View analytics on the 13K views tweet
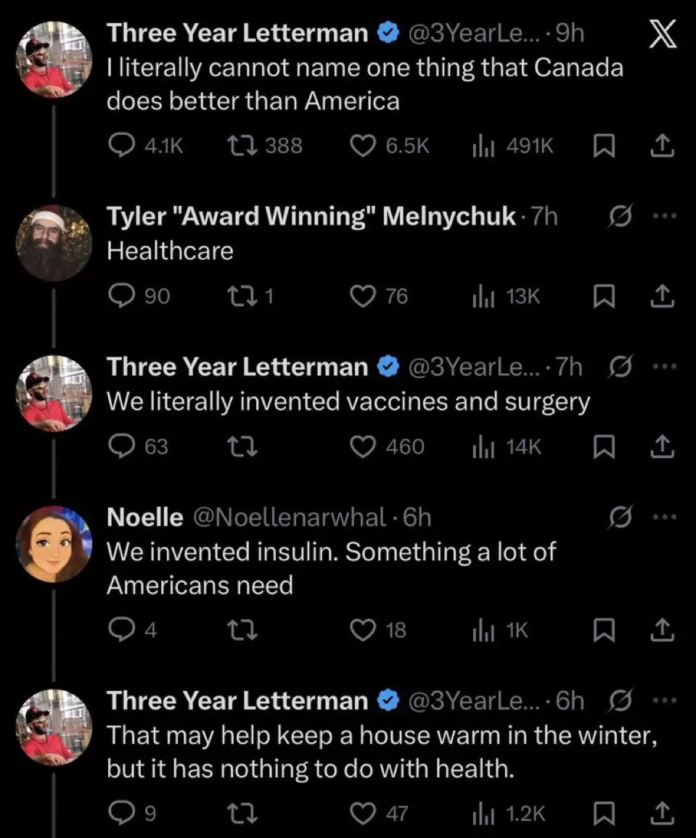This screenshot has width=696, height=838. click(x=480, y=296)
